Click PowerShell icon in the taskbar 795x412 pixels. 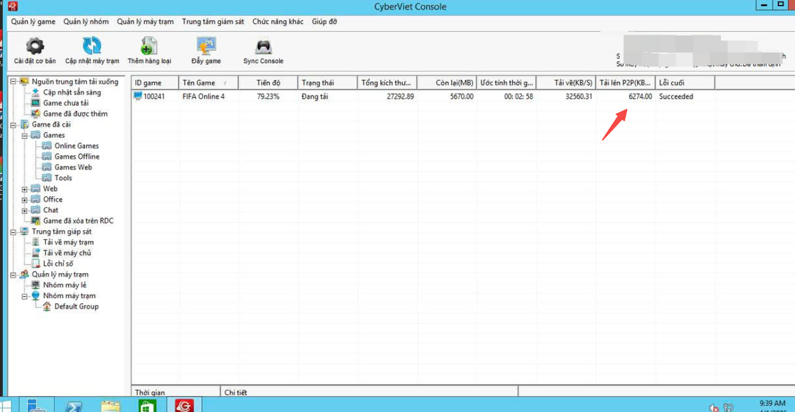coord(74,406)
